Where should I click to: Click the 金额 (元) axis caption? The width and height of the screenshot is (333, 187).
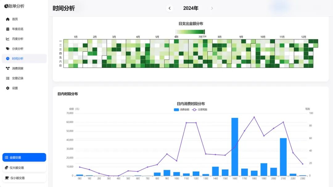74,109
